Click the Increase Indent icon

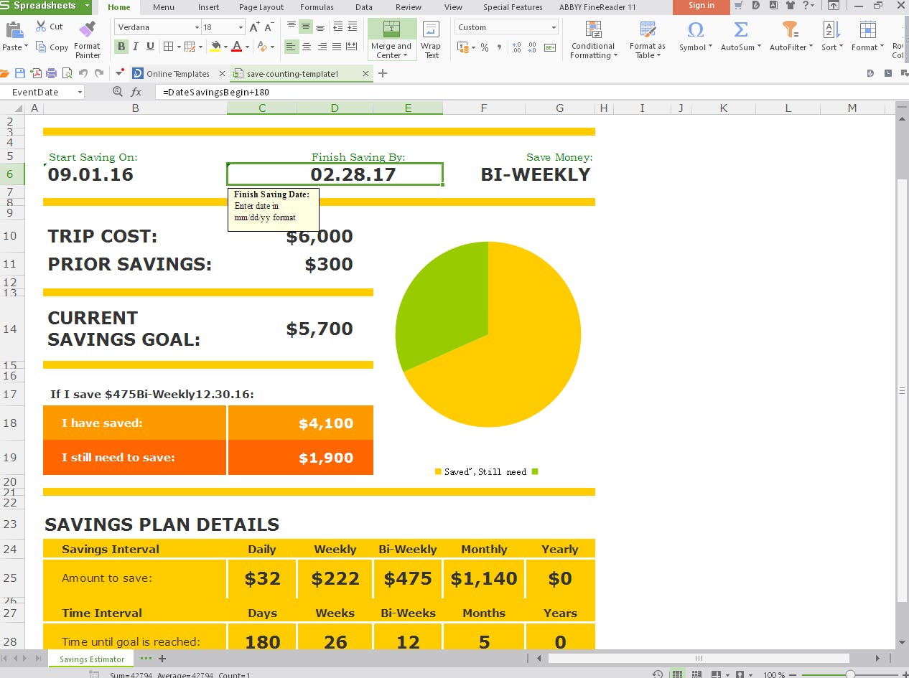[x=352, y=27]
